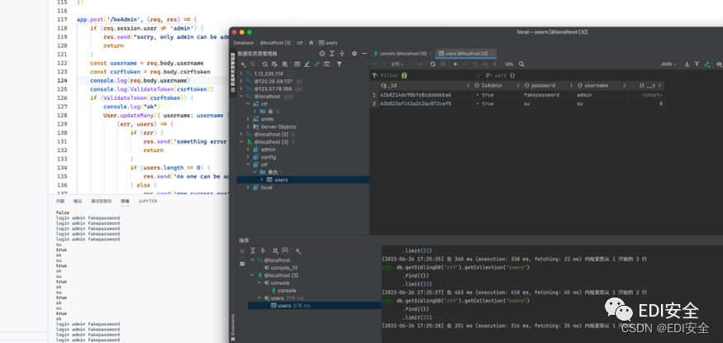Open database explorer settings gear
The width and height of the screenshot is (723, 343).
(x=354, y=54)
